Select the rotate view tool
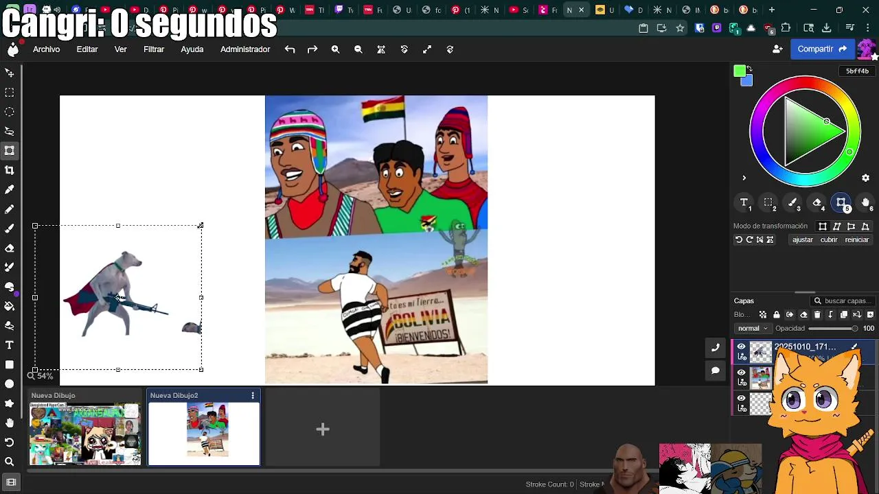Screen dimensions: 879x494 click(10, 442)
